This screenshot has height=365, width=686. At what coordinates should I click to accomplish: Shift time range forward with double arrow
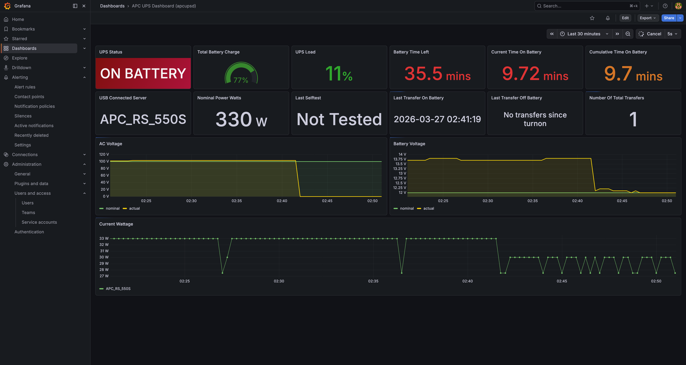[617, 34]
